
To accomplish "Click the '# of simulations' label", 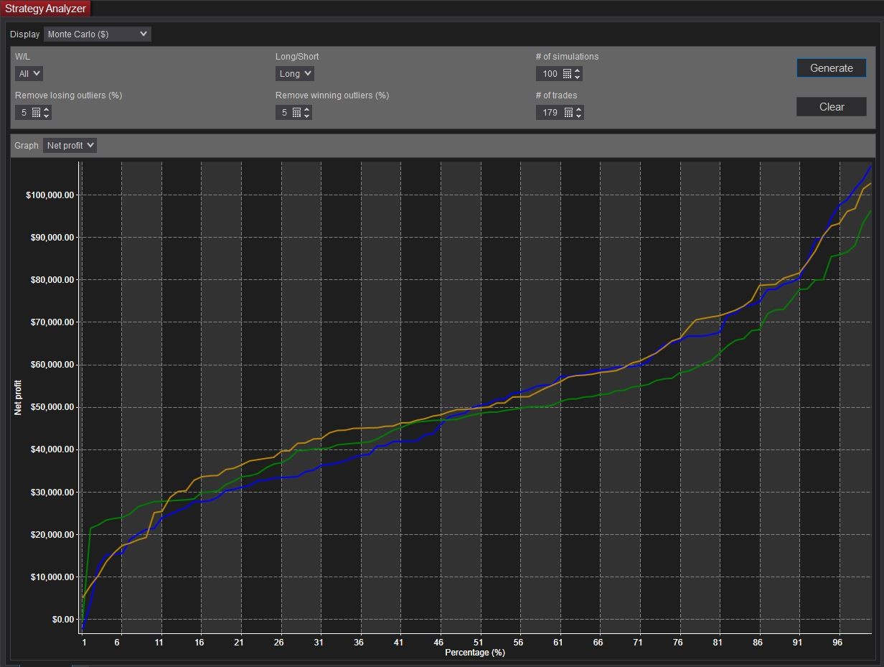I will (567, 57).
